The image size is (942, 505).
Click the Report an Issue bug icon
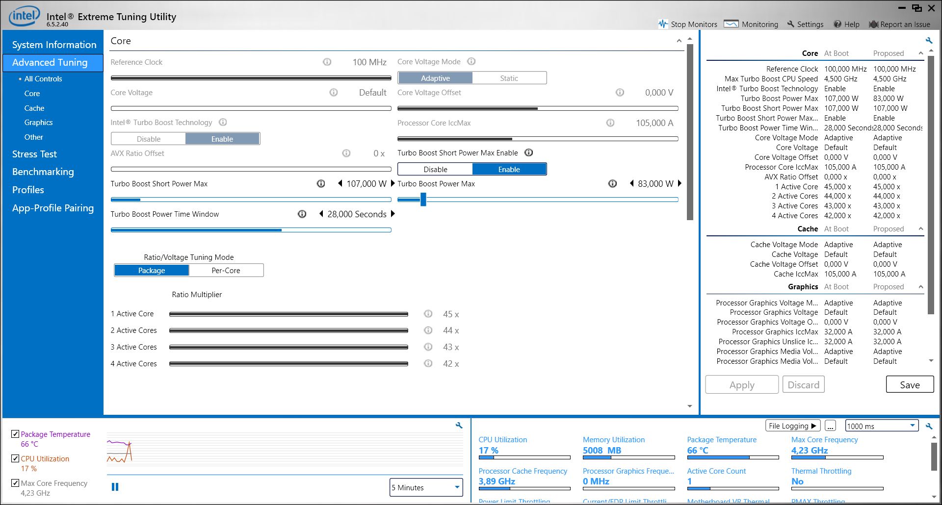pos(873,24)
